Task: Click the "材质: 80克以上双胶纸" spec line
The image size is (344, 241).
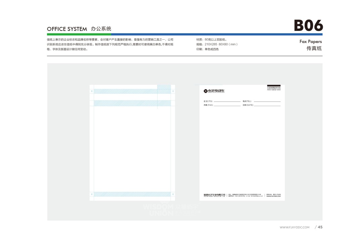Action: [x=212, y=40]
